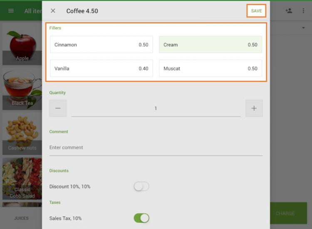Choose the Vanilla filler option

click(x=101, y=68)
